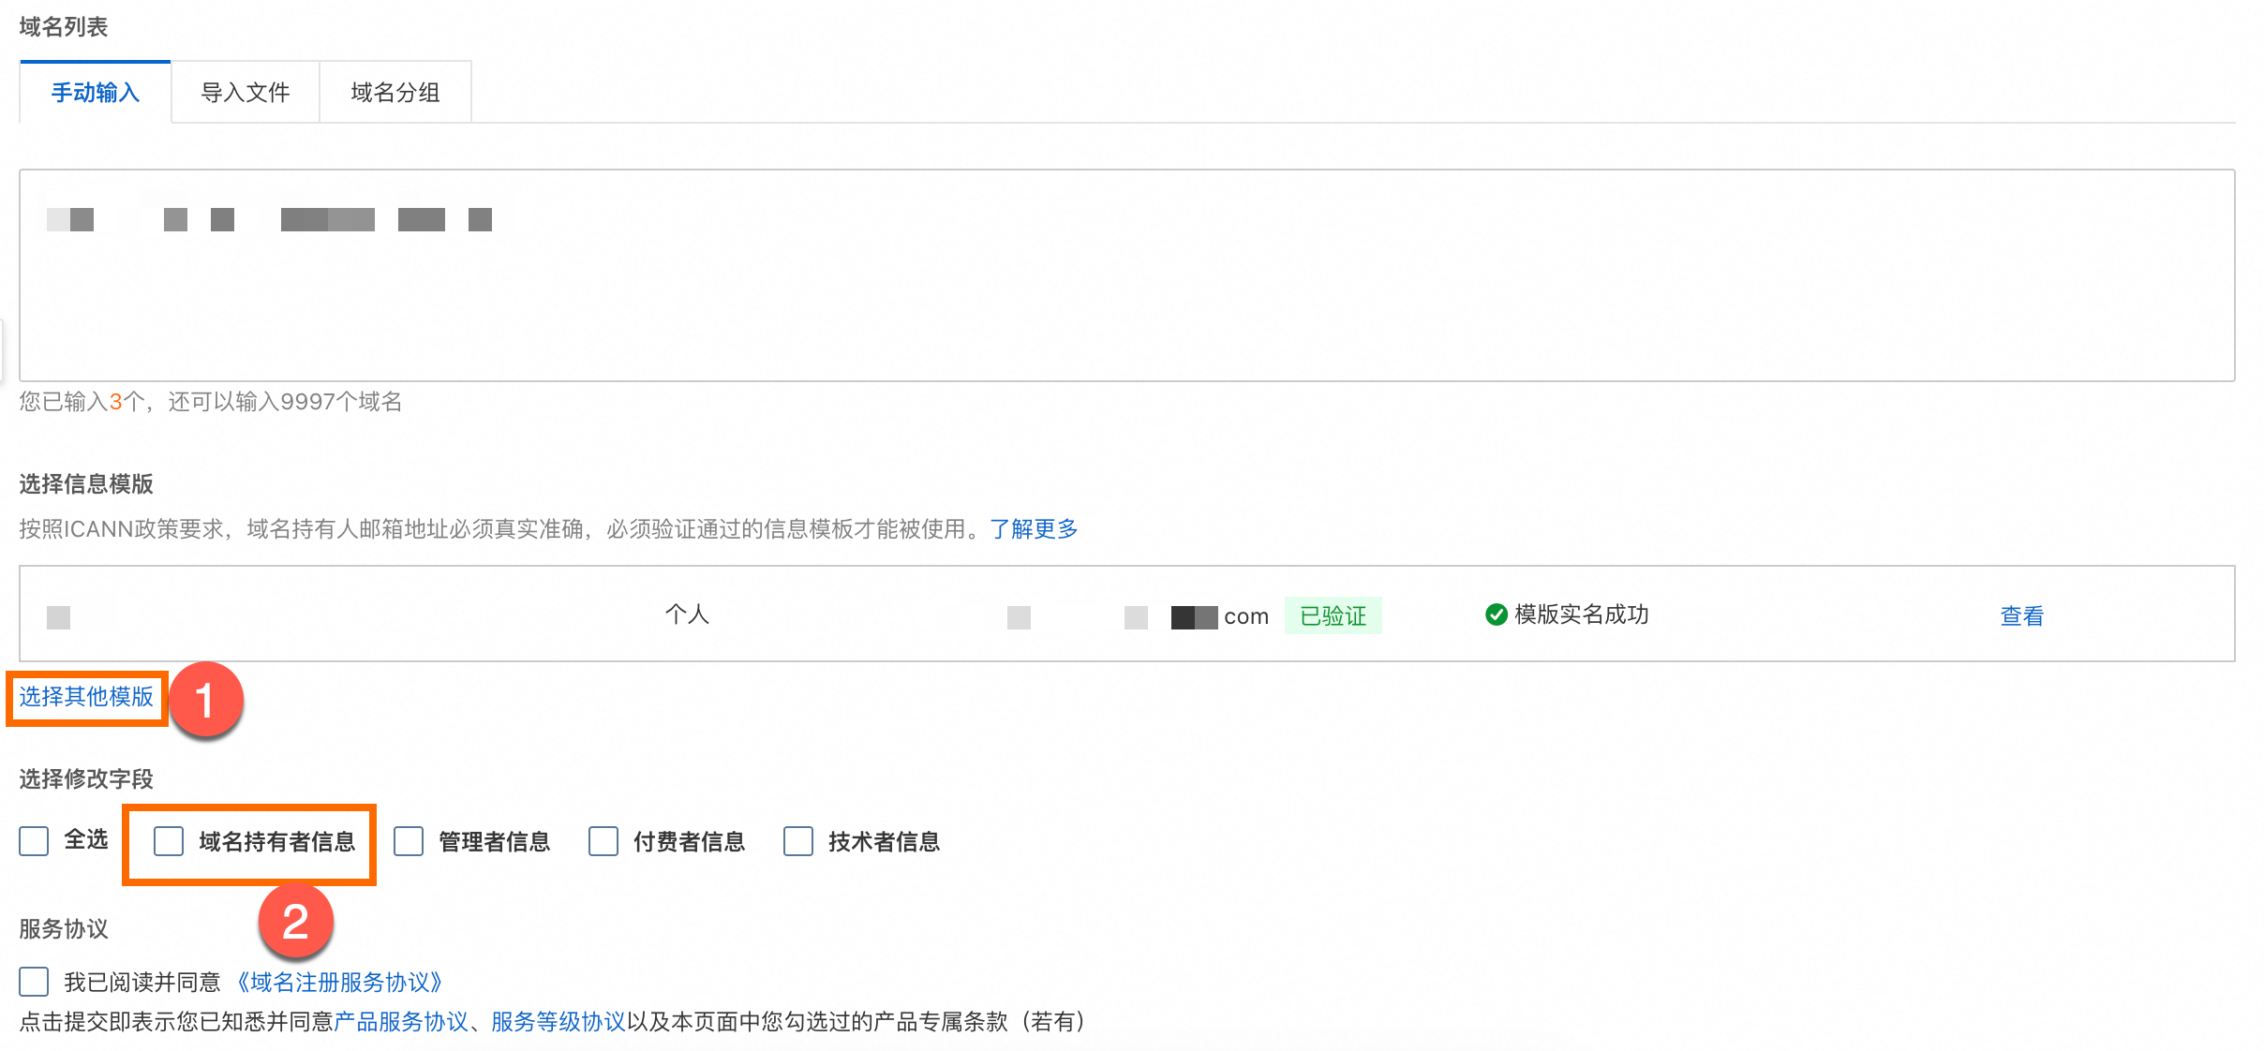Agree to the service agreement checkbox
Screen dimensions: 2264x1051
click(x=35, y=982)
